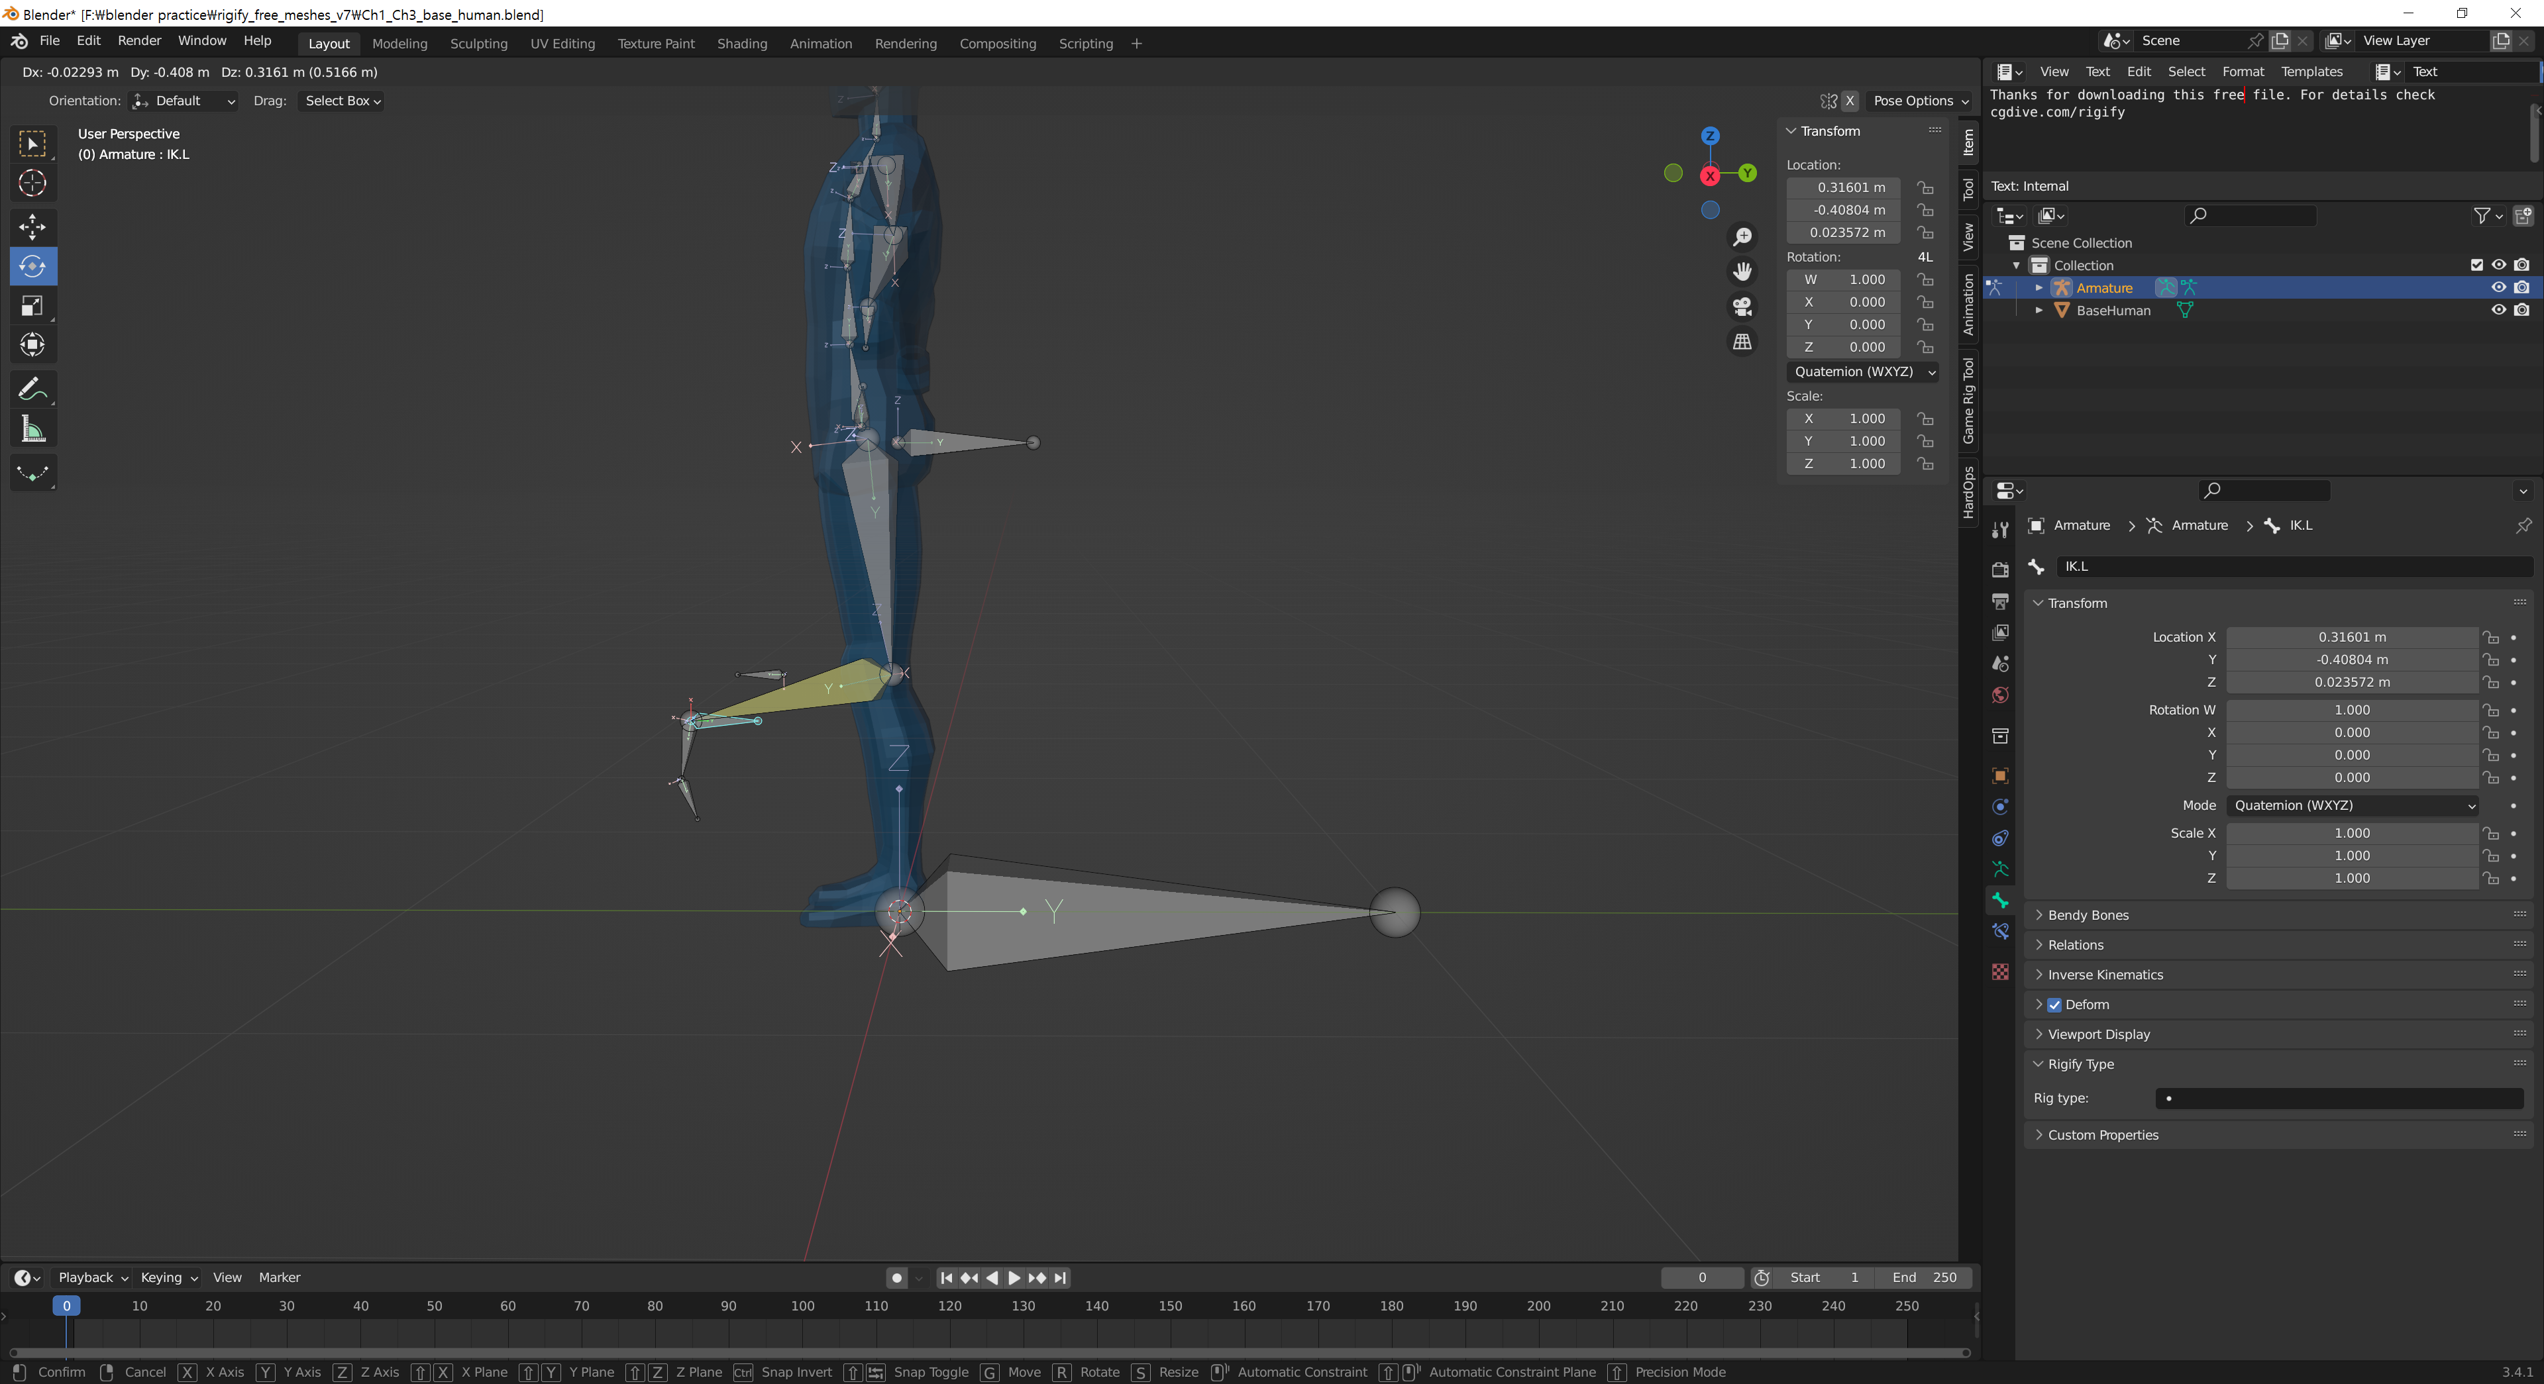This screenshot has width=2544, height=1384.
Task: Toggle camera view in viewport
Action: [x=1742, y=306]
